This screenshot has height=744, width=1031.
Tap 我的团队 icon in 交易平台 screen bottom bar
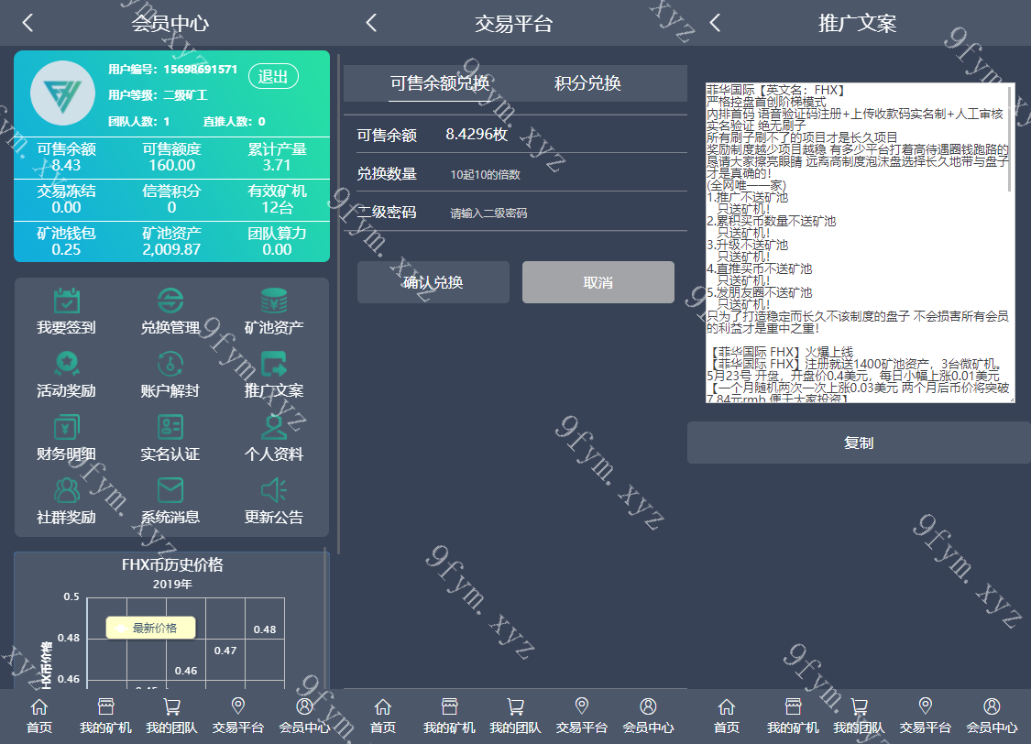click(515, 707)
